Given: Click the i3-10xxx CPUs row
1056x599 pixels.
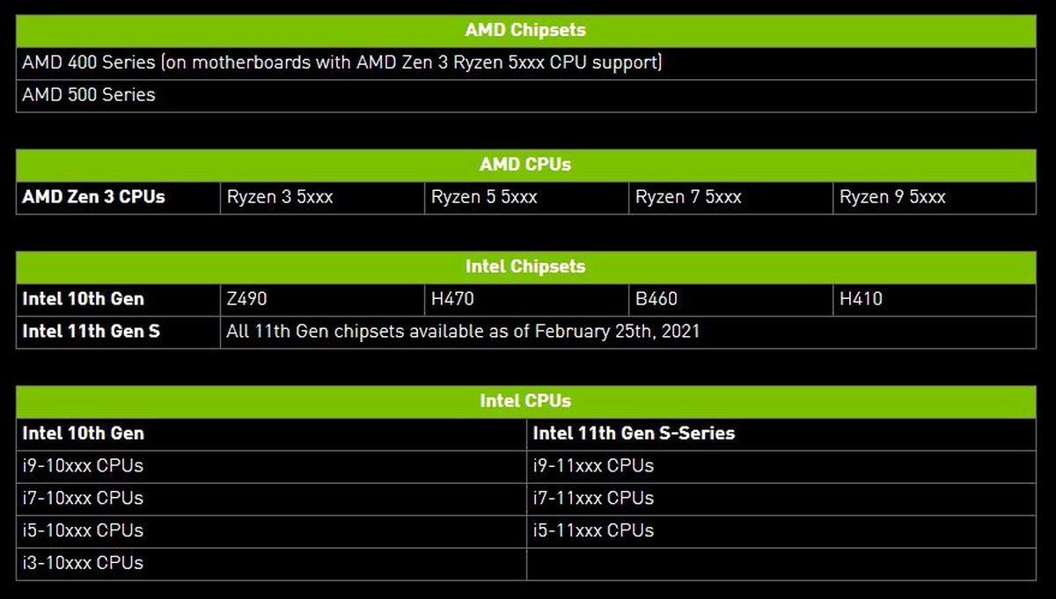Looking at the screenshot, I should (84, 563).
